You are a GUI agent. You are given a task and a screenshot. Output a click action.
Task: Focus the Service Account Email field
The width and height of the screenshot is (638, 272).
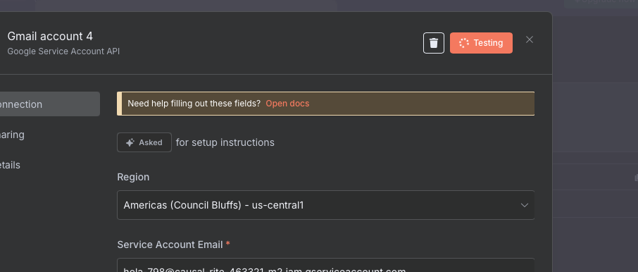[x=325, y=265]
